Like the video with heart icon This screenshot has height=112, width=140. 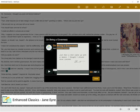[98, 46]
